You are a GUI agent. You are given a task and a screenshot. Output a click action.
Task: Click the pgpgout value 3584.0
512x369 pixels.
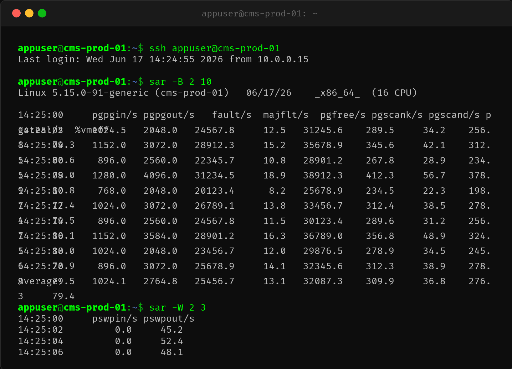(x=160, y=236)
